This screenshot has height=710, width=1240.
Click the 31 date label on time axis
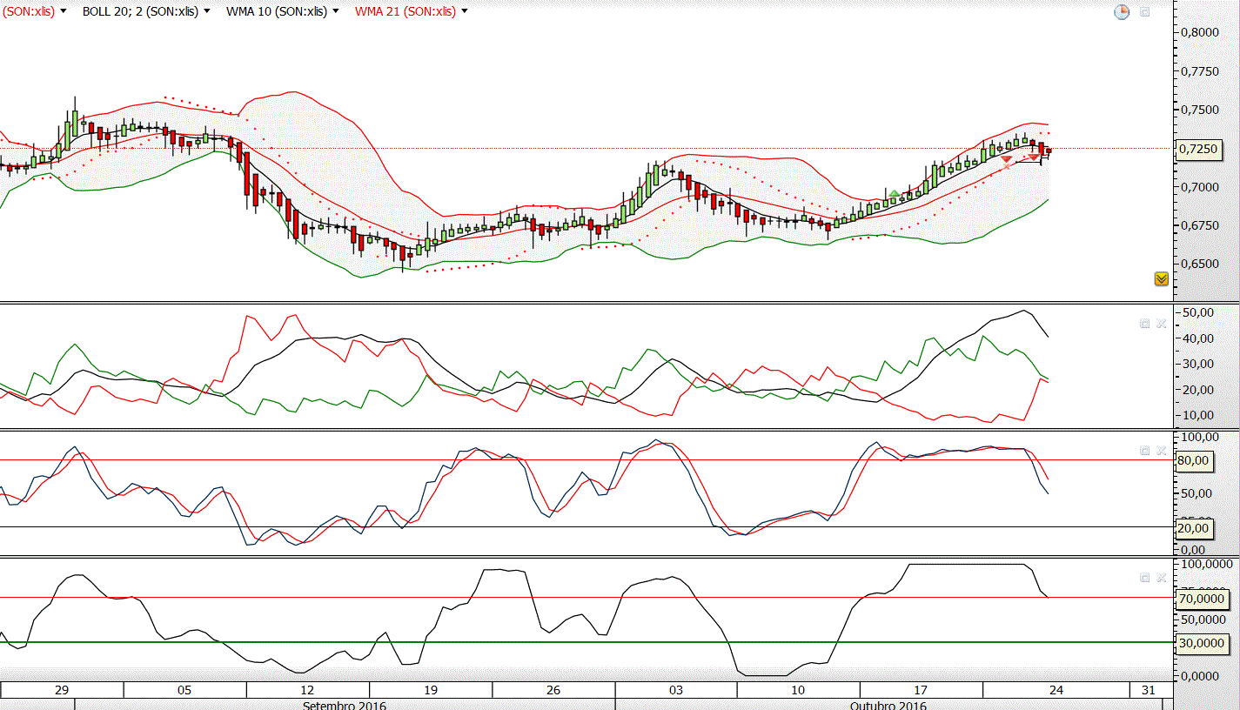(x=1149, y=690)
